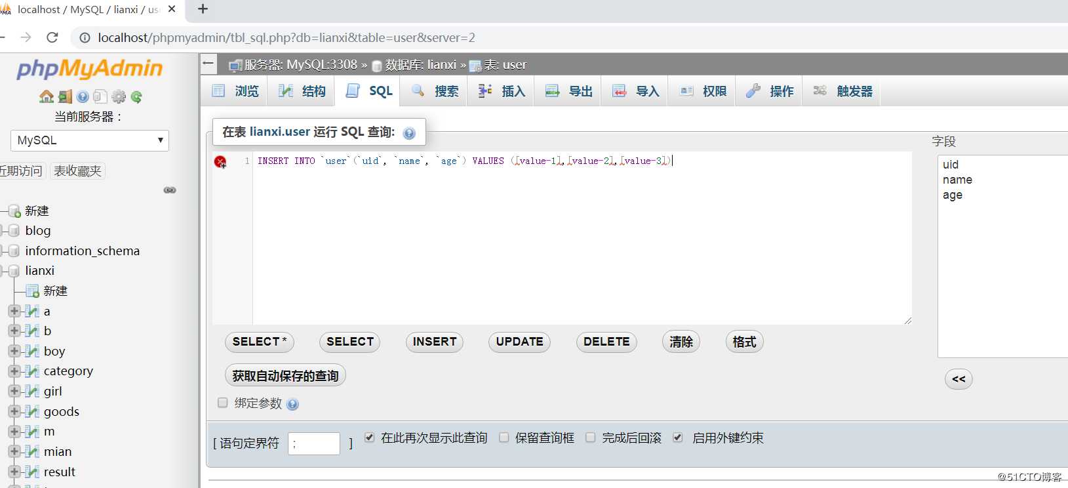
Task: Check the 保留查询框 option
Action: tap(504, 437)
